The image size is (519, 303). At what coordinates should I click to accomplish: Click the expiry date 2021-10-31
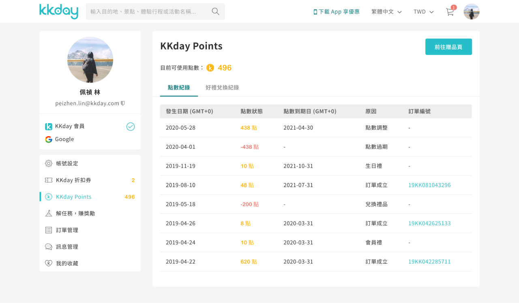pyautogui.click(x=298, y=166)
